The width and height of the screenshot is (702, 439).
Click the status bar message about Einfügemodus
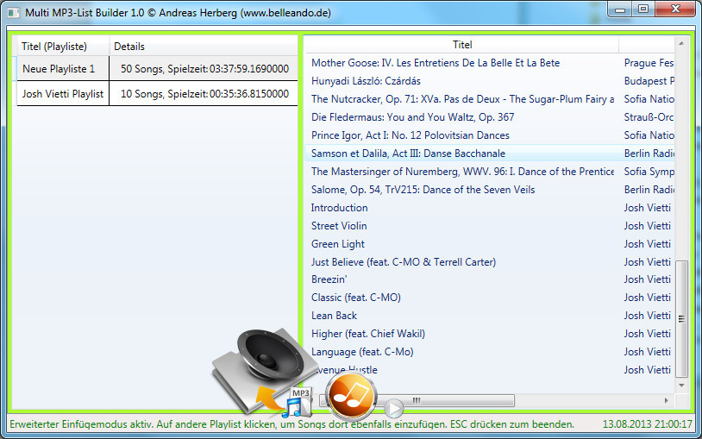(x=291, y=424)
